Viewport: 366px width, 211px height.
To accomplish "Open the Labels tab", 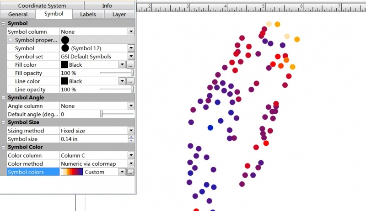I will pos(88,14).
